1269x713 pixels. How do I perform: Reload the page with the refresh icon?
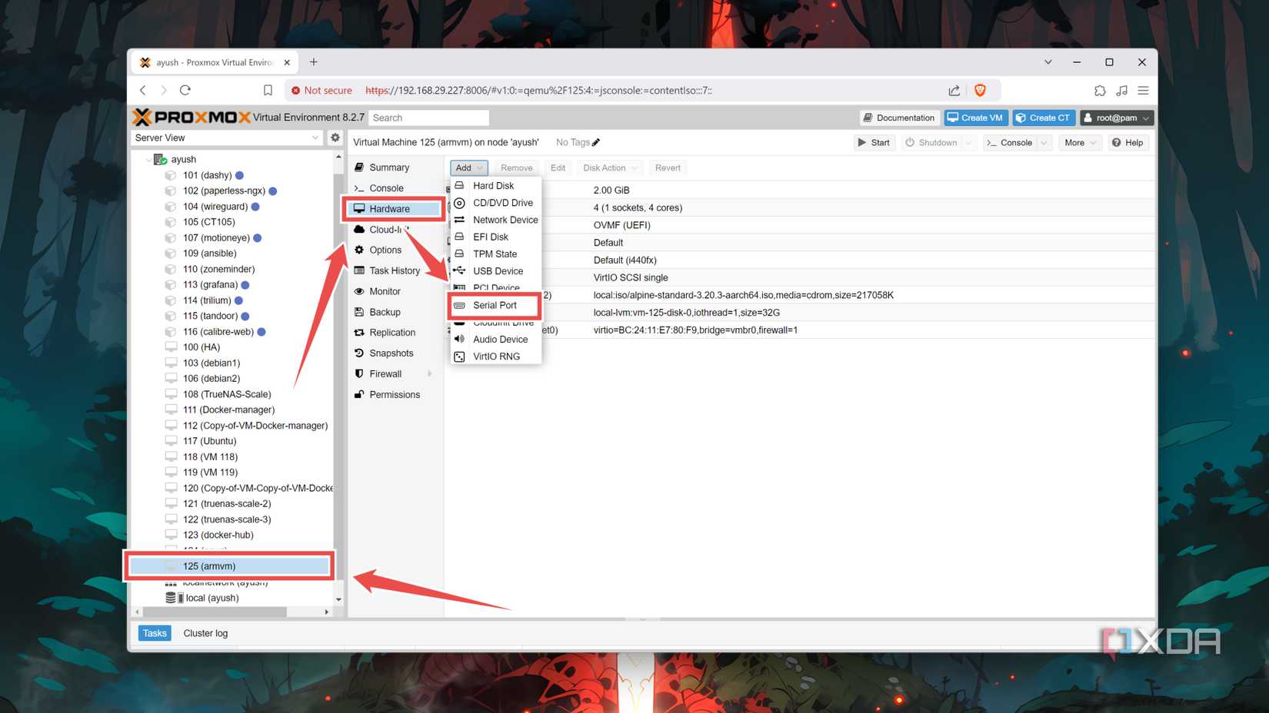click(x=185, y=90)
